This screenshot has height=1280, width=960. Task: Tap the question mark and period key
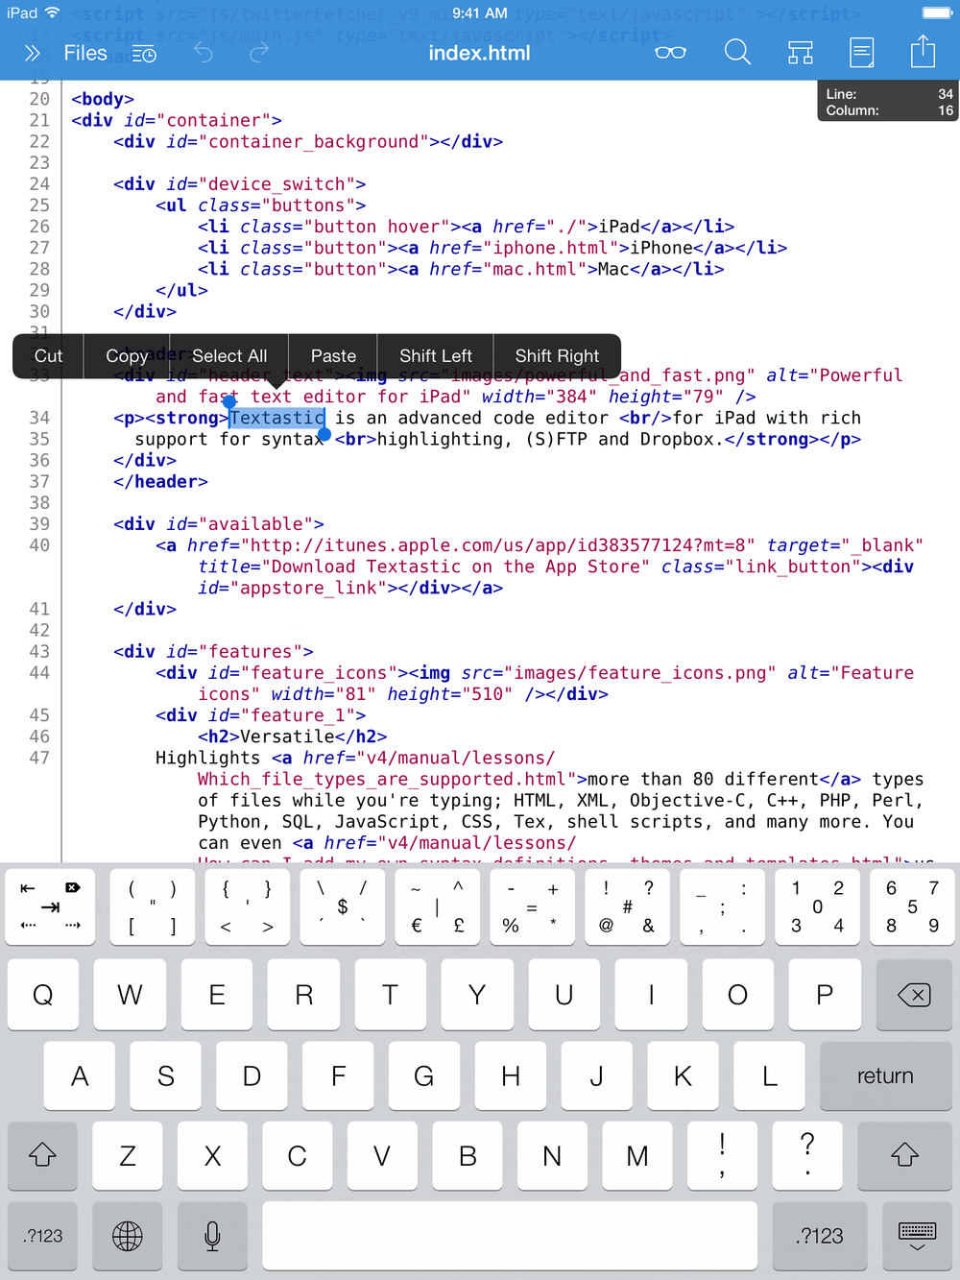[x=807, y=1155]
